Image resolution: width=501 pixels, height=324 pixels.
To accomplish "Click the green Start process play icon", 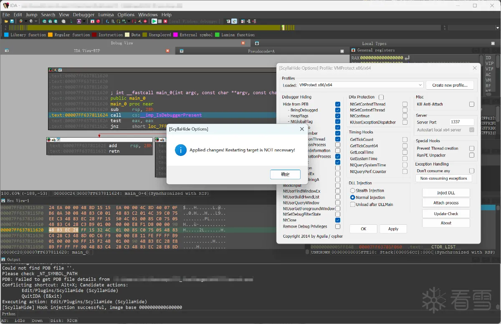I will (154, 21).
